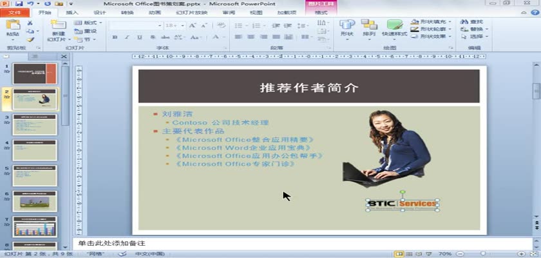Open the 排列 arrange menu
This screenshot has width=541, height=258.
(x=369, y=30)
